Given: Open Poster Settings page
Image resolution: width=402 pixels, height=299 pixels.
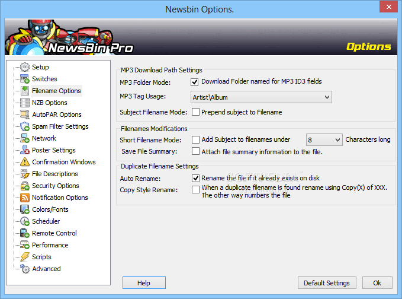Looking at the screenshot, I should [54, 150].
